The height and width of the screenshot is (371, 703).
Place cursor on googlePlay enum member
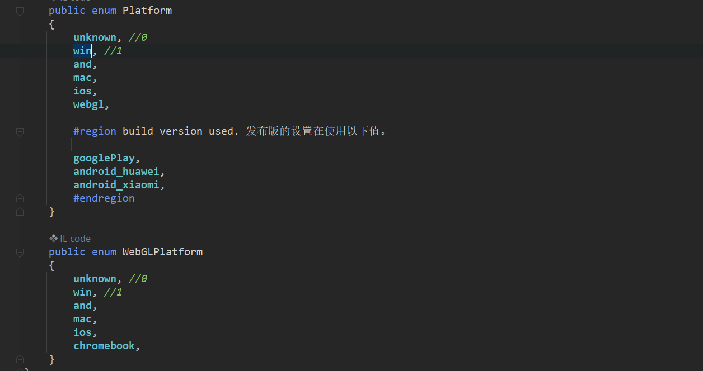[x=104, y=158]
